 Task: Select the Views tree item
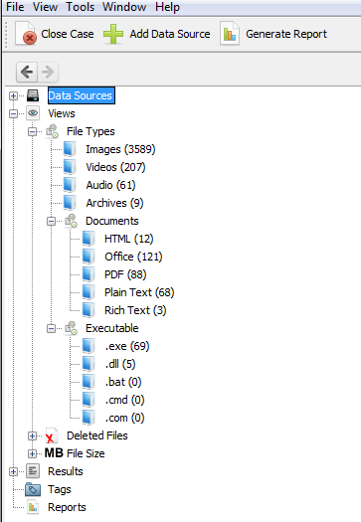click(62, 113)
